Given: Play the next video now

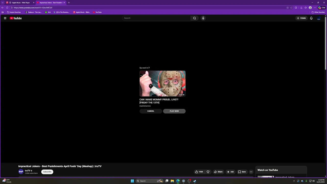Looking at the screenshot, I should (x=174, y=111).
